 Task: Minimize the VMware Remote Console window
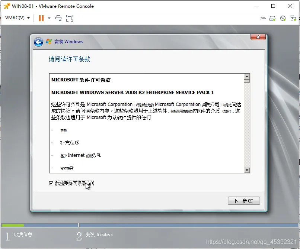[256, 6]
